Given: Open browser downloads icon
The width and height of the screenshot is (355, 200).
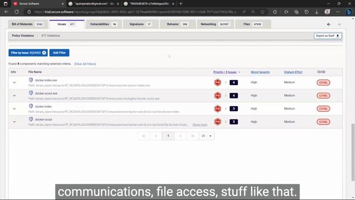Looking at the screenshot, I should point(317,12).
